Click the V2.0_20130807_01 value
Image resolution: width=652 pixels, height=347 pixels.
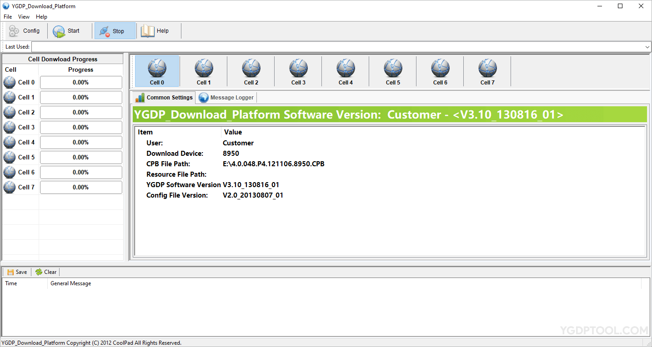pos(253,195)
